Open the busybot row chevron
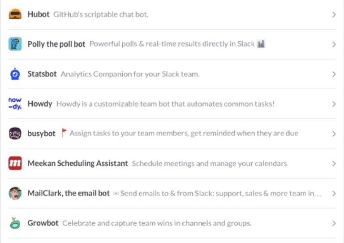Screen dimensions: 344x243 tap(334, 134)
